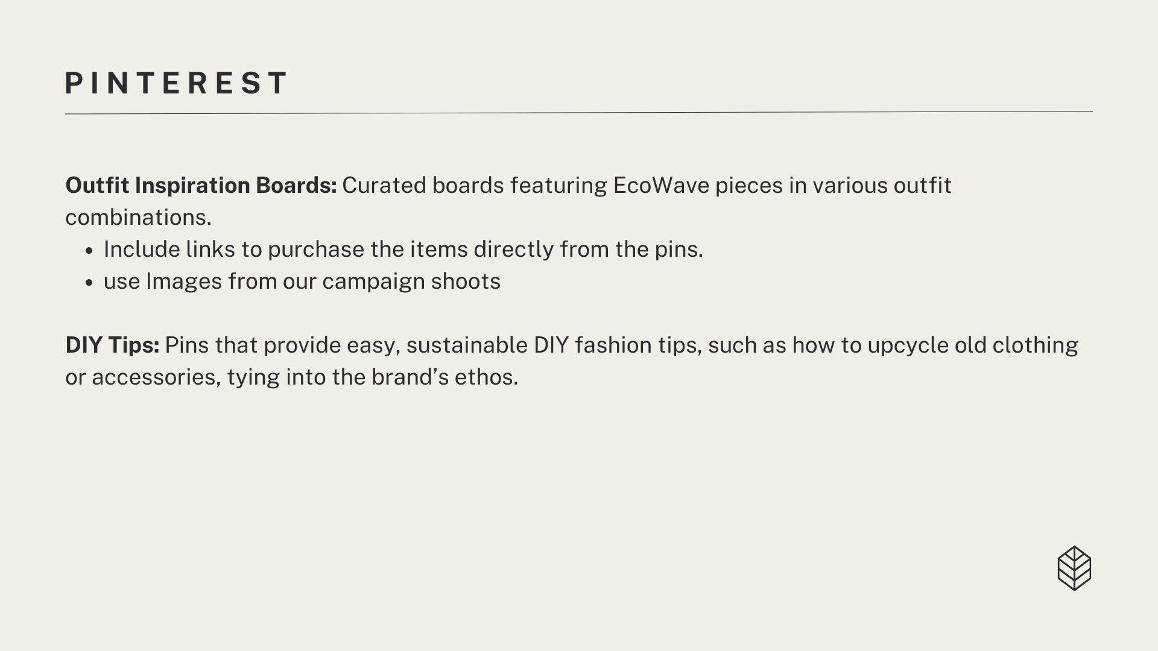Select the PINTEREST slide title
This screenshot has width=1158, height=651.
(x=177, y=83)
